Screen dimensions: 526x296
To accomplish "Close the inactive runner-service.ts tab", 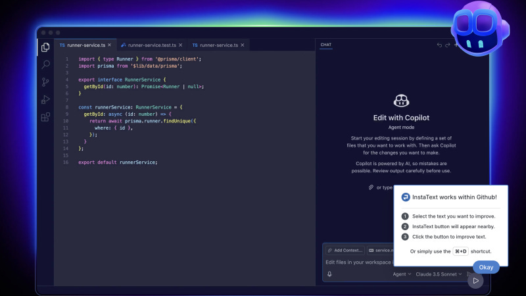I will 243,45.
